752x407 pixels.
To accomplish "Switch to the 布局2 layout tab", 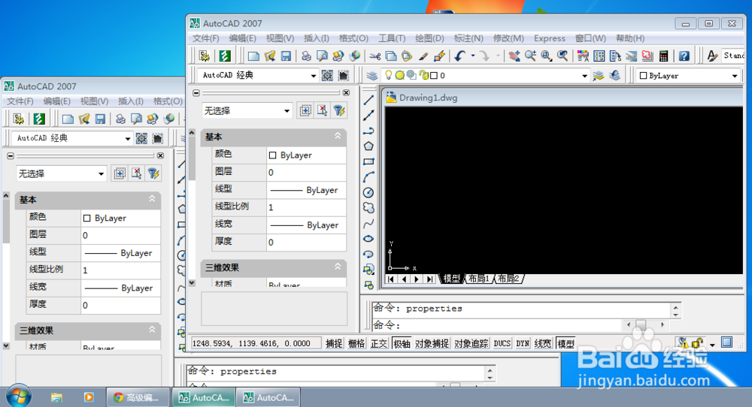I will point(508,279).
